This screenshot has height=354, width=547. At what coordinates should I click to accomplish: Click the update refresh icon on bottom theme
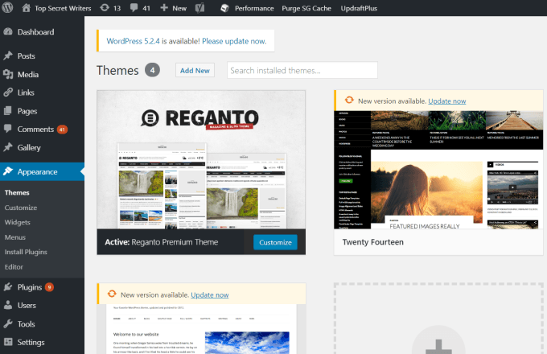click(112, 294)
